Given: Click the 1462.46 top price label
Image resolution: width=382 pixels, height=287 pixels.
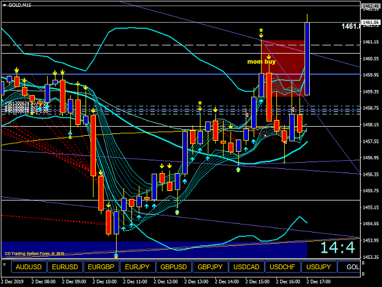Looking at the screenshot, I should point(371,6).
